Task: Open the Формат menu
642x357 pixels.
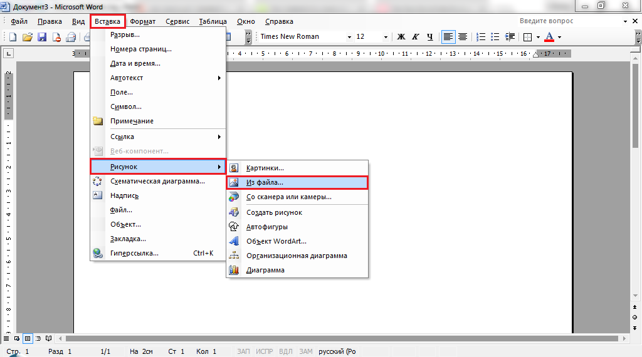Action: (142, 21)
